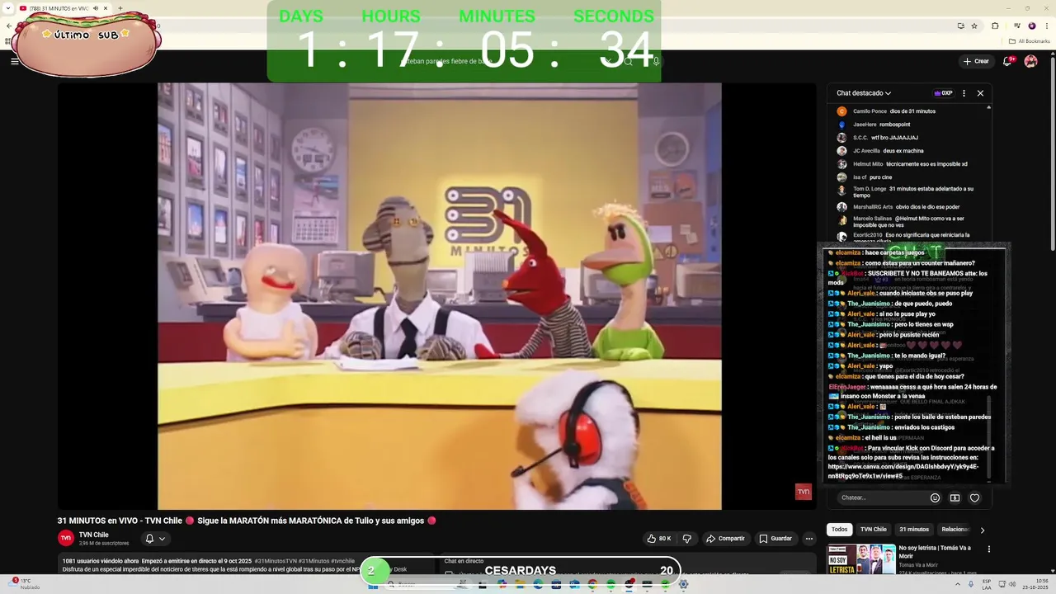
Task: Click the Guardar save button
Action: coord(775,539)
